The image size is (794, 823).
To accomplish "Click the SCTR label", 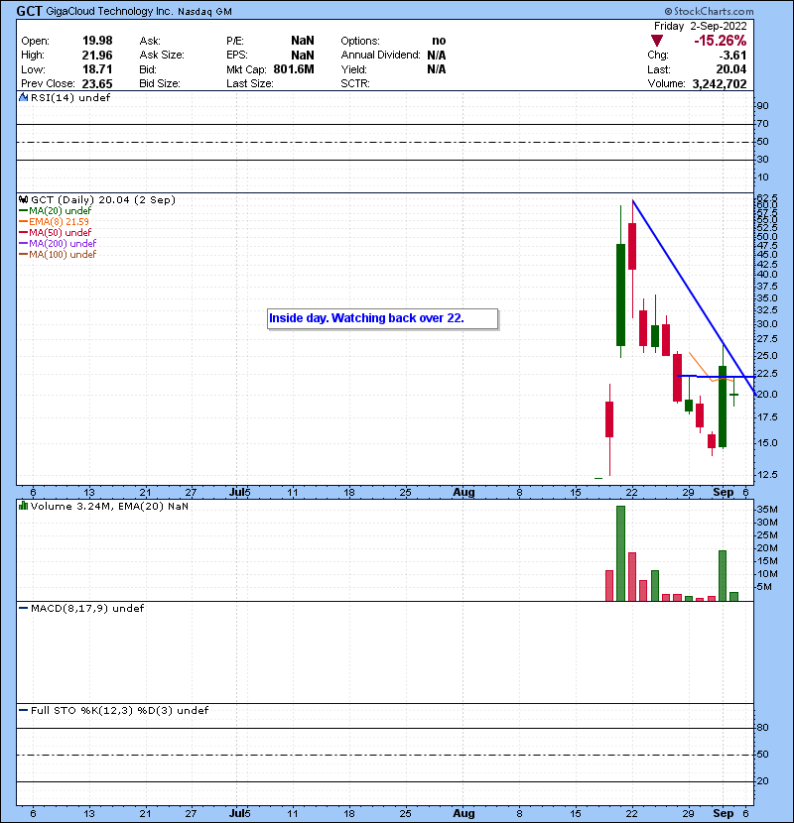I will [355, 83].
